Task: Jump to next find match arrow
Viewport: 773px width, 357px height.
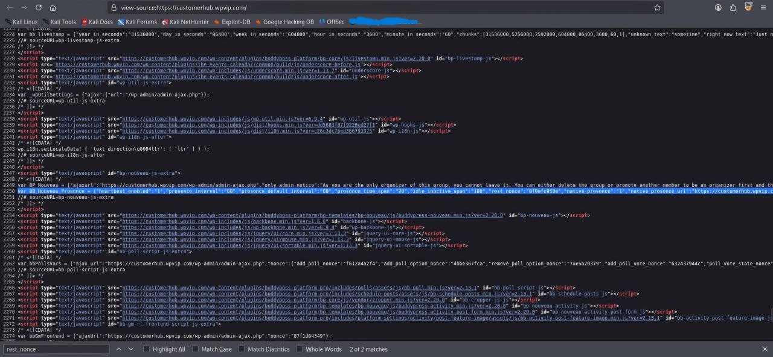Action: tap(130, 349)
